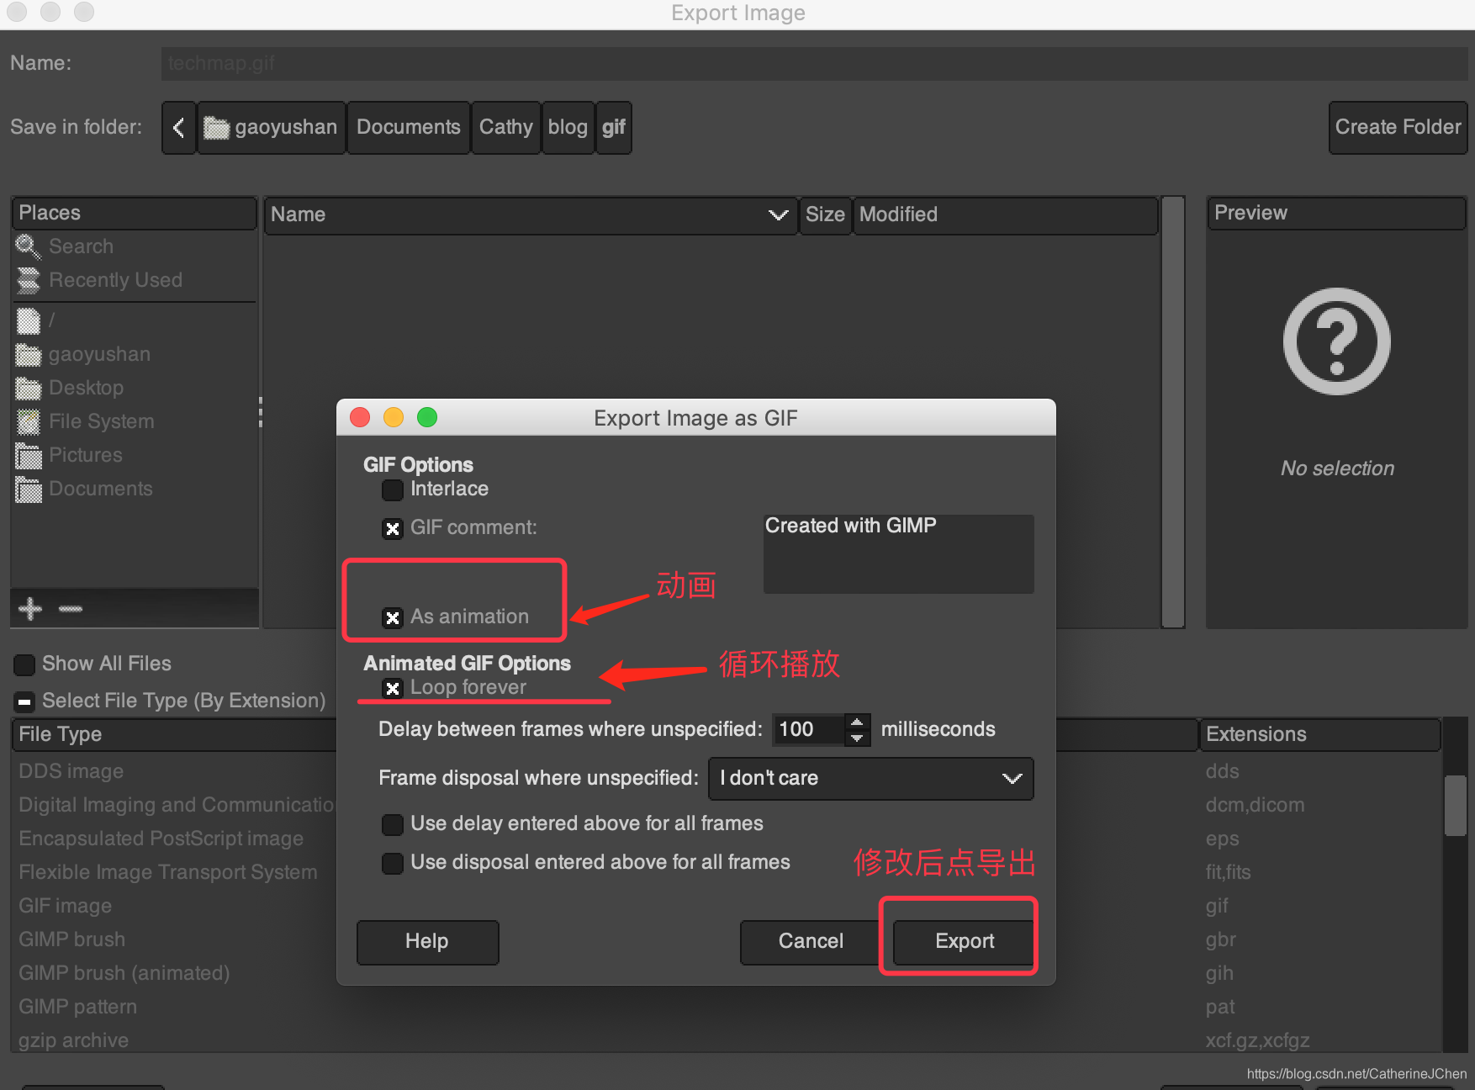The height and width of the screenshot is (1090, 1475).
Task: Click the delay milliseconds input field
Action: [809, 729]
